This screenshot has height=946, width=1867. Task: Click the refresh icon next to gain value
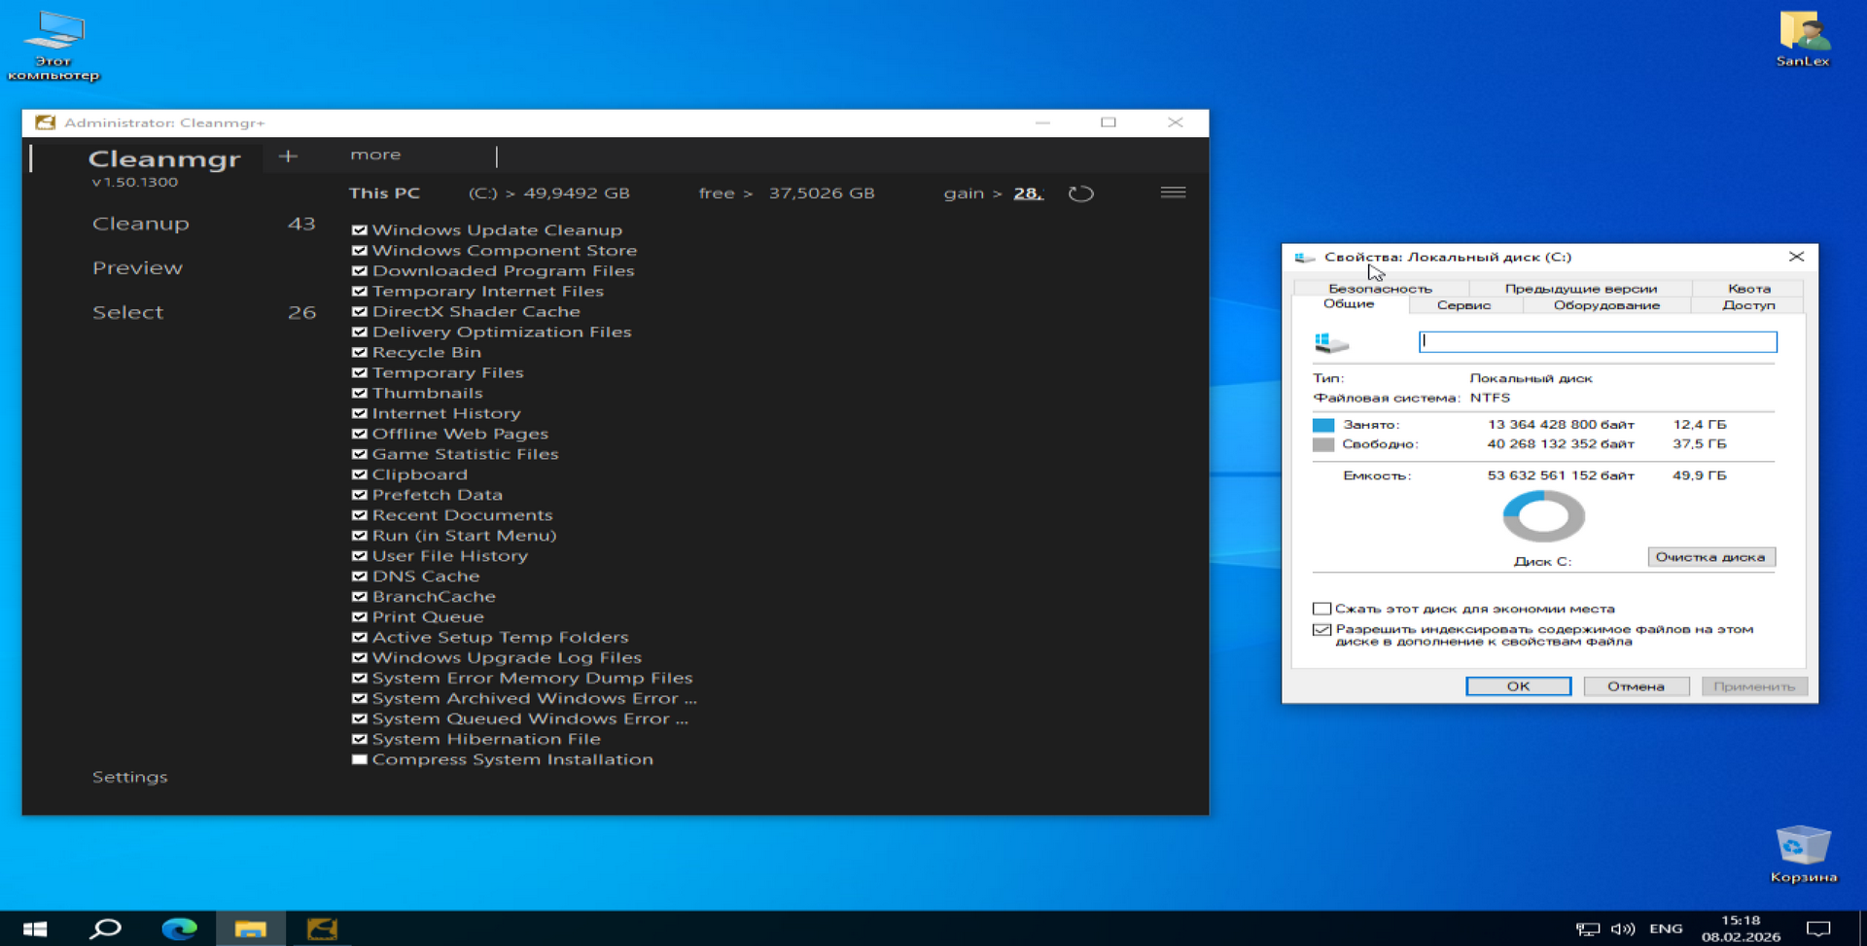pos(1080,193)
